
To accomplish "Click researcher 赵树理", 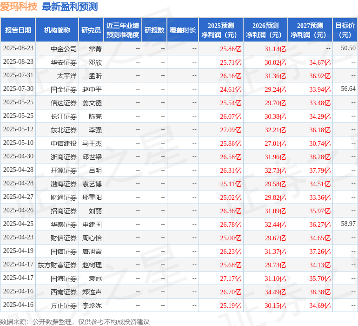I will [x=92, y=265].
